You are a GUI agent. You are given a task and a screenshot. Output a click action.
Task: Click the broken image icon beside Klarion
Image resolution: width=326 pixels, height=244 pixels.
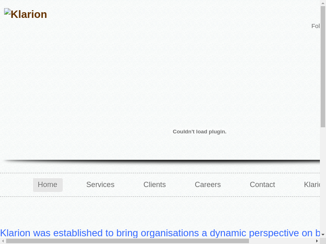[x=7, y=12]
